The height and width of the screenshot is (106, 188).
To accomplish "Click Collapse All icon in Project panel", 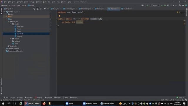I will [x=41, y=9].
